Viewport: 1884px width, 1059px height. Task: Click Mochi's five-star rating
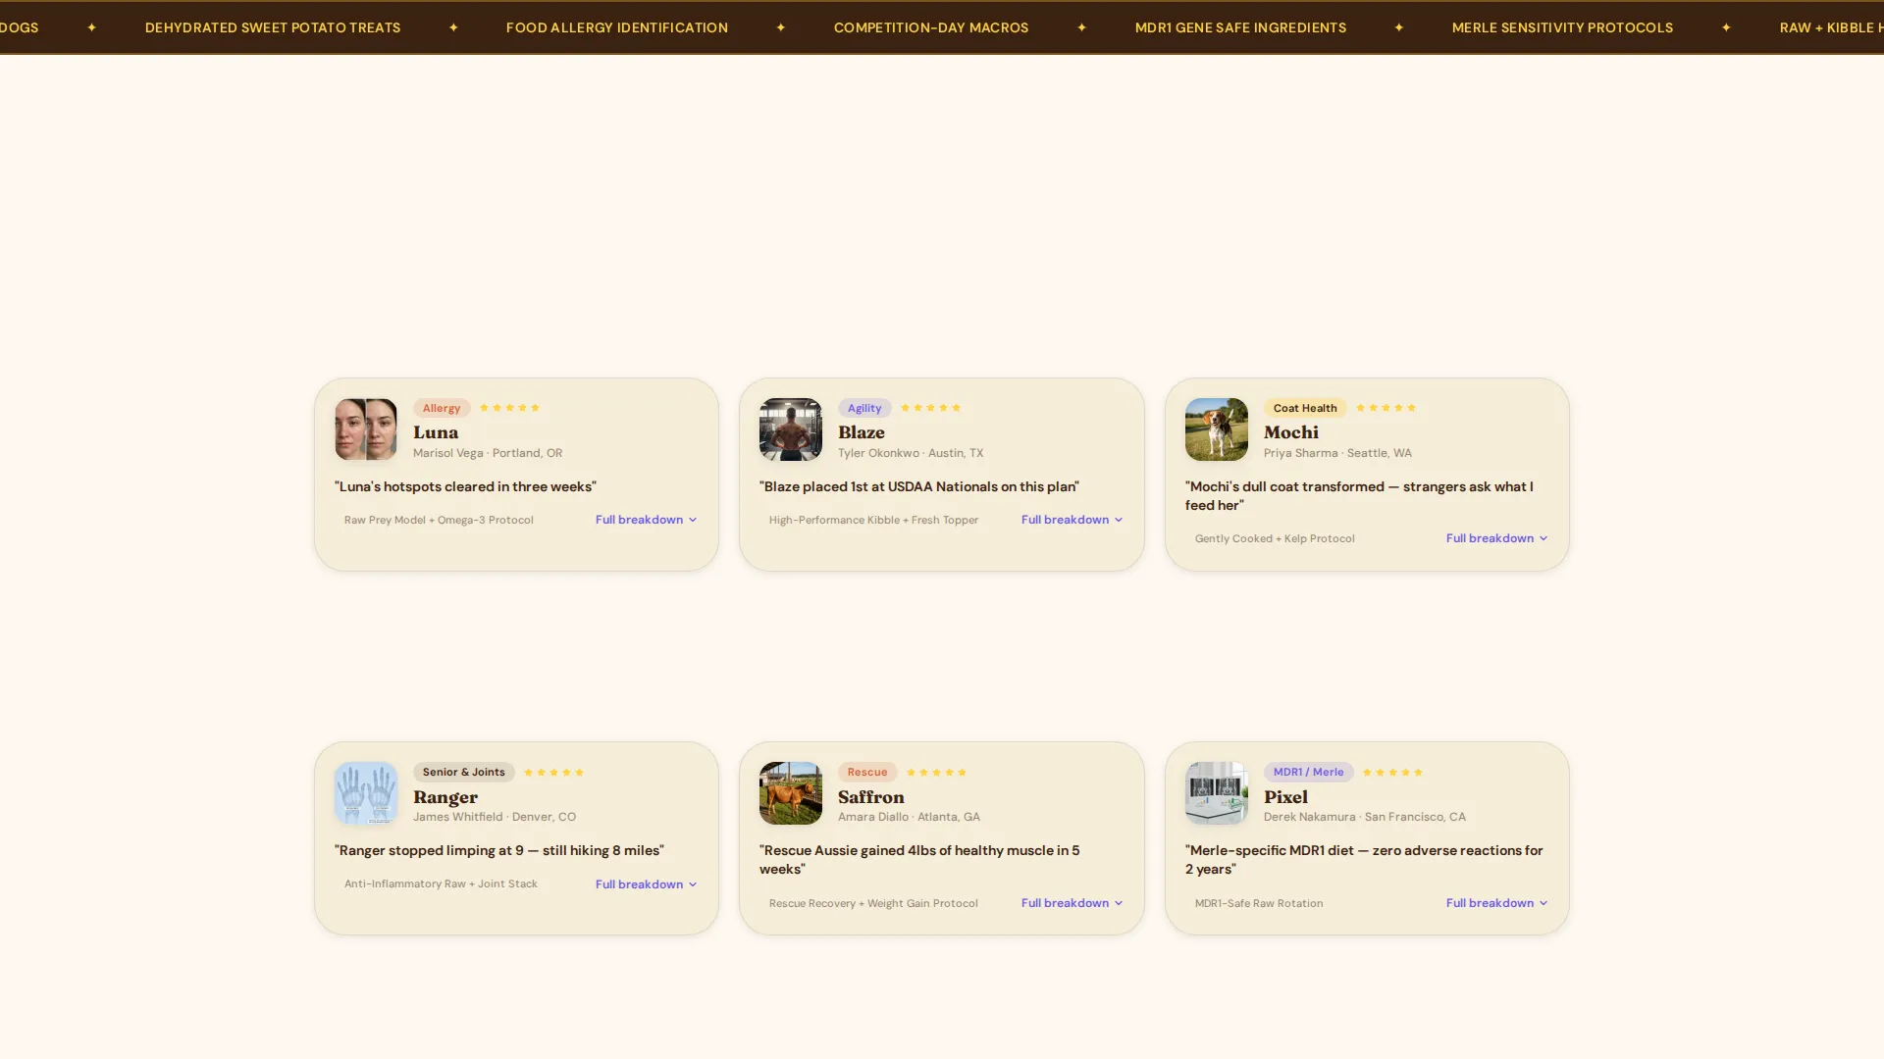click(1386, 407)
